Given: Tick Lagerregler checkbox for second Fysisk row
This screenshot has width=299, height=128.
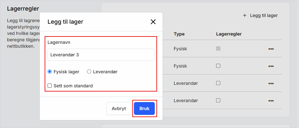Looking at the screenshot, I should 218,66.
